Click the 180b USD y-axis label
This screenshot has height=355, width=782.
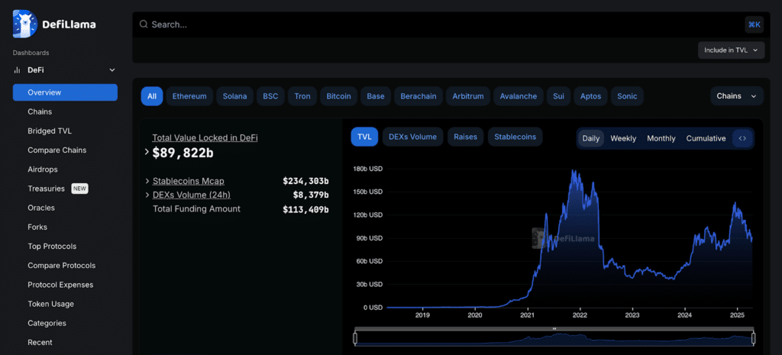(368, 169)
